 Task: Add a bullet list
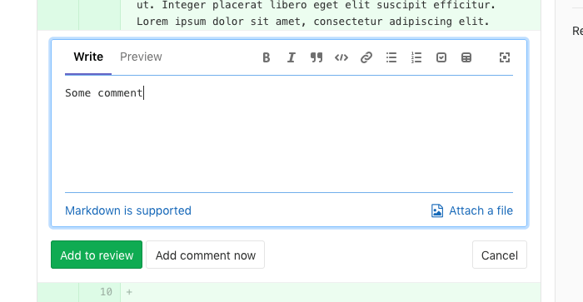(x=391, y=57)
